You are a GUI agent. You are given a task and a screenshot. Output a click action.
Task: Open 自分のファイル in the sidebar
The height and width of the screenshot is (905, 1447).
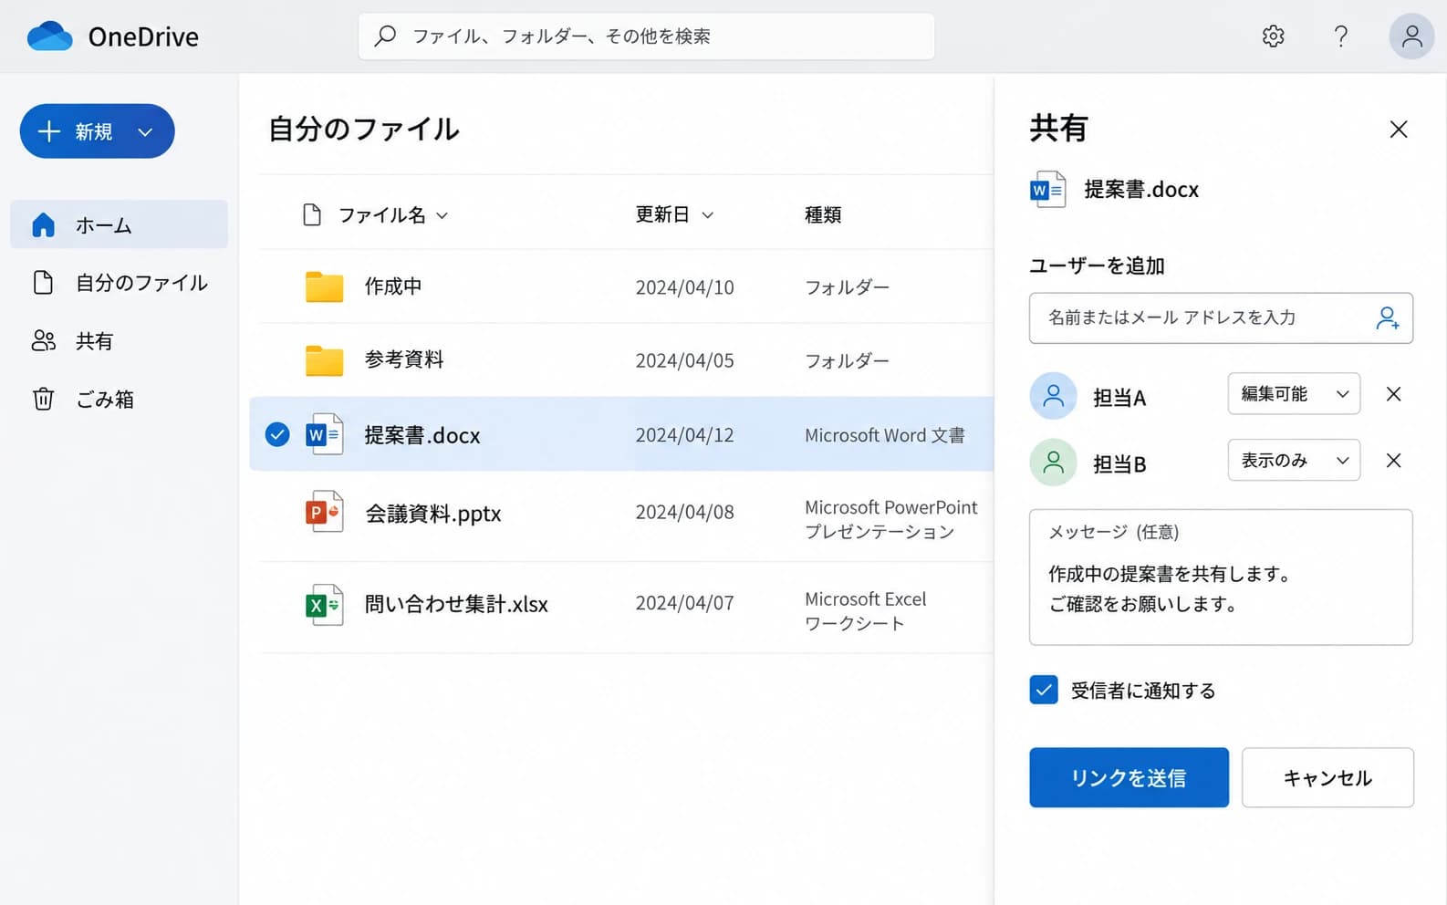click(119, 283)
